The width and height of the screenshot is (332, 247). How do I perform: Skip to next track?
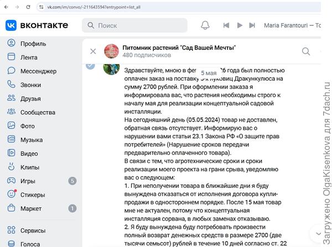pos(252,25)
